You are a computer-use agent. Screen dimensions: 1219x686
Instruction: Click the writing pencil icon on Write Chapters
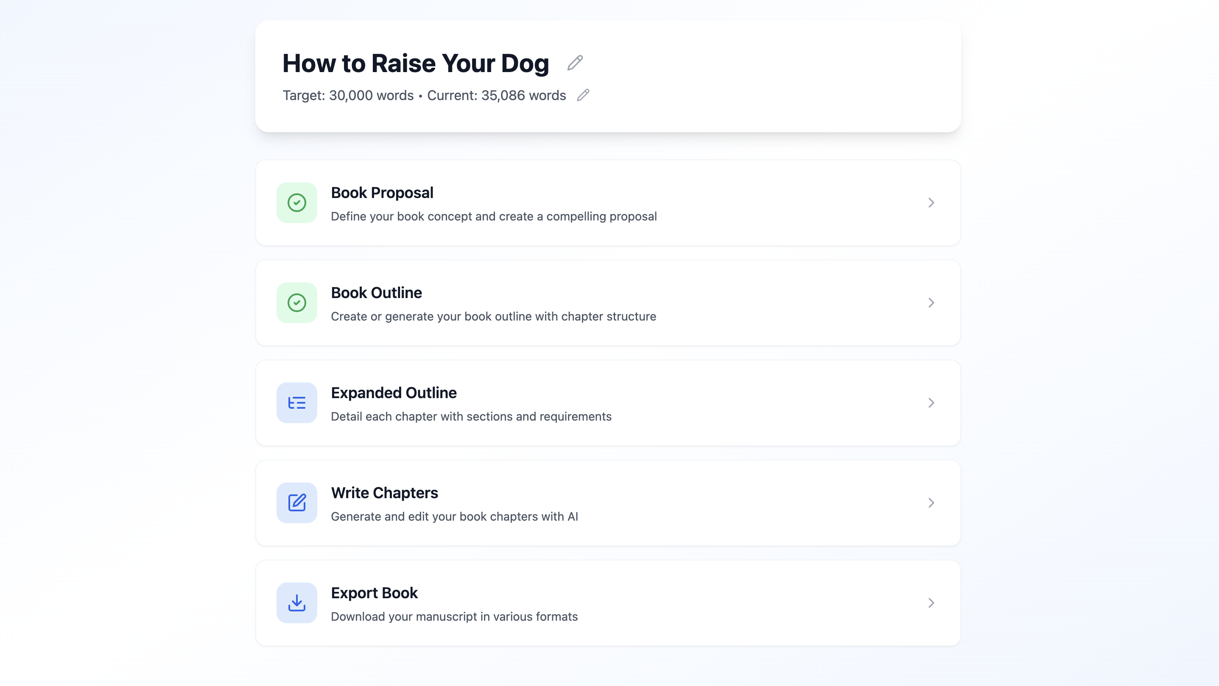click(297, 502)
